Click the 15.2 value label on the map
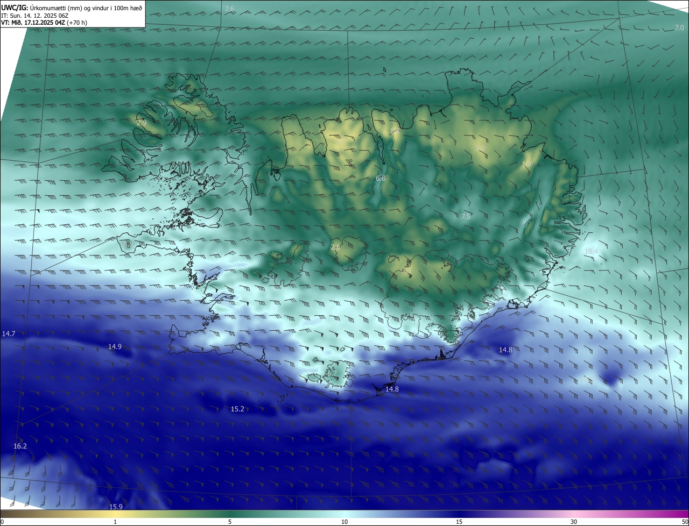Viewport: 689px width, 526px height. 237,409
